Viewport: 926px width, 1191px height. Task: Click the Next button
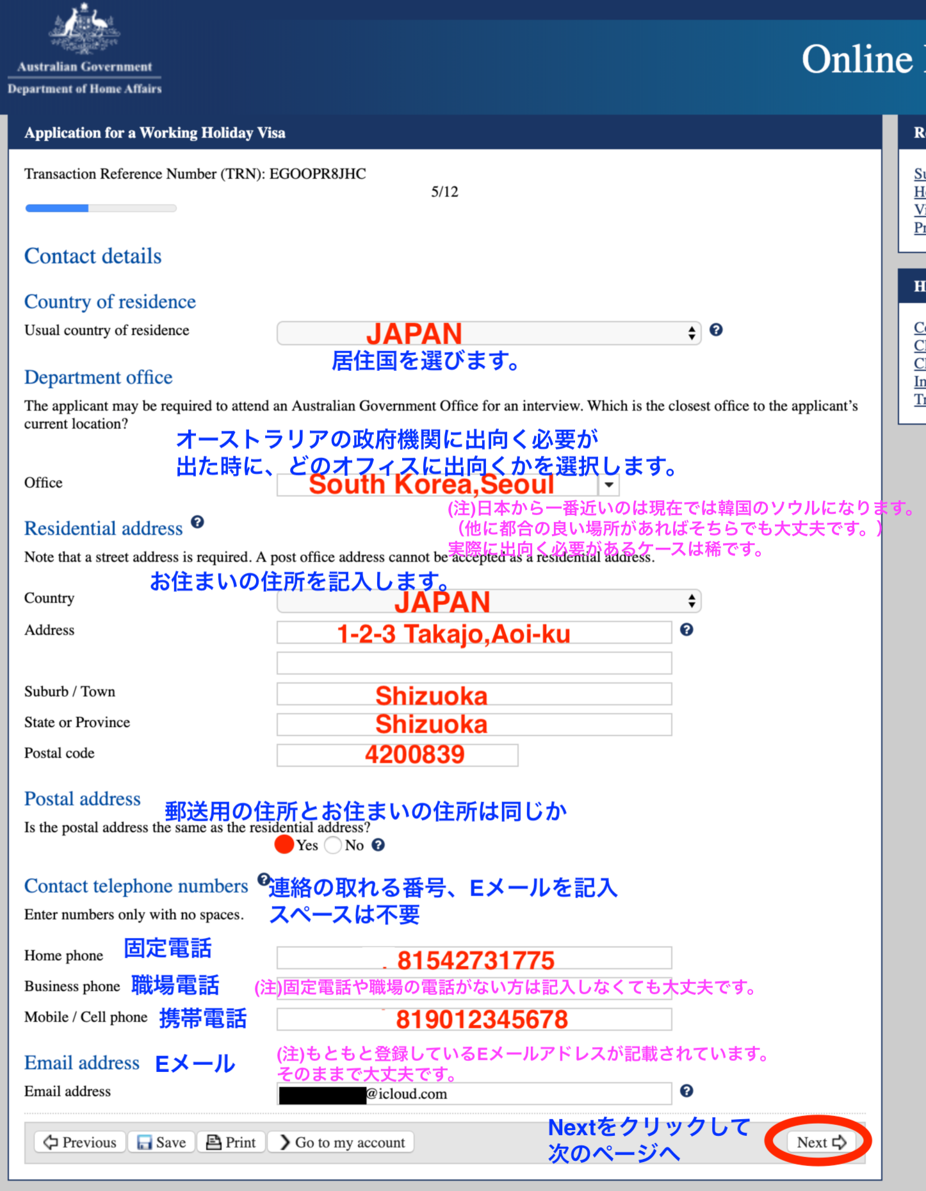[x=822, y=1142]
